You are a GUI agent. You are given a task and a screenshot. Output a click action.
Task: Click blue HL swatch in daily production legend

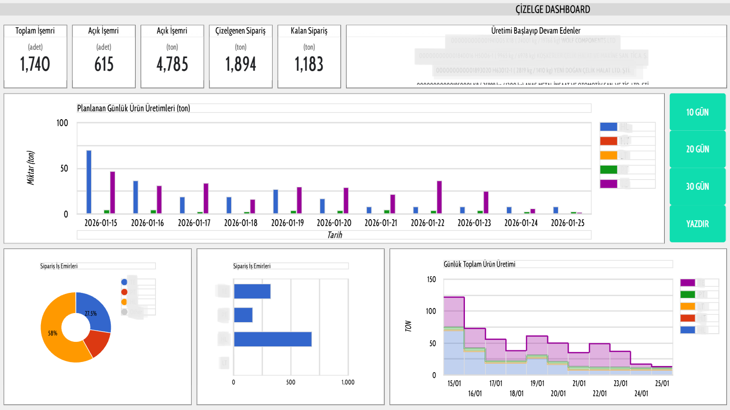click(609, 127)
